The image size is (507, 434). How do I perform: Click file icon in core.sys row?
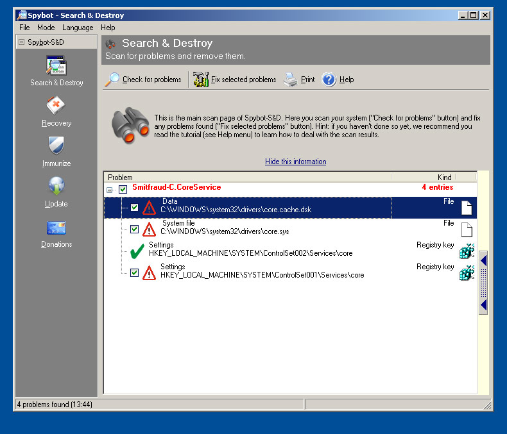467,230
